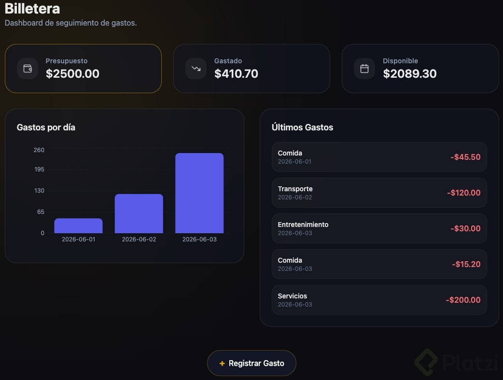Screen dimensions: 503x380
Task: Click the 2026-06-02 bar in chart
Action: 139,213
